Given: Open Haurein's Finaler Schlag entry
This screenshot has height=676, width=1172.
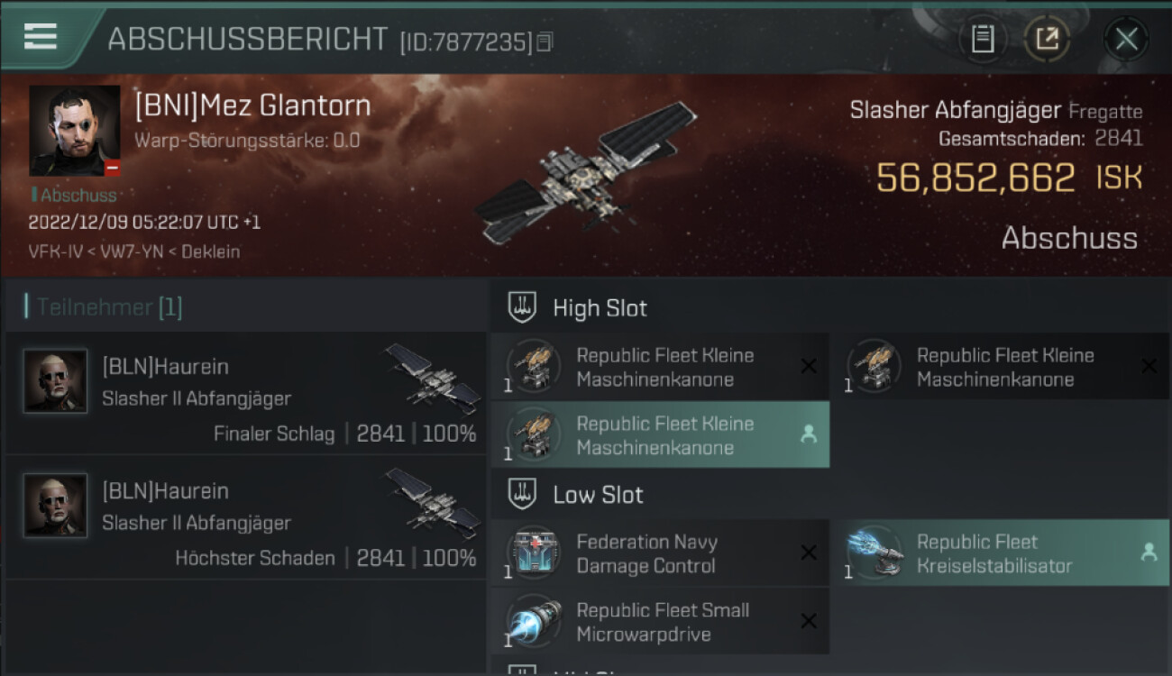Looking at the screenshot, I should coord(245,393).
